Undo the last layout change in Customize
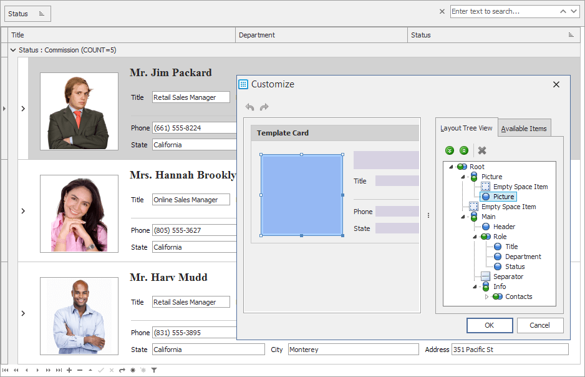Screen dimensions: 585x377 (x=249, y=107)
